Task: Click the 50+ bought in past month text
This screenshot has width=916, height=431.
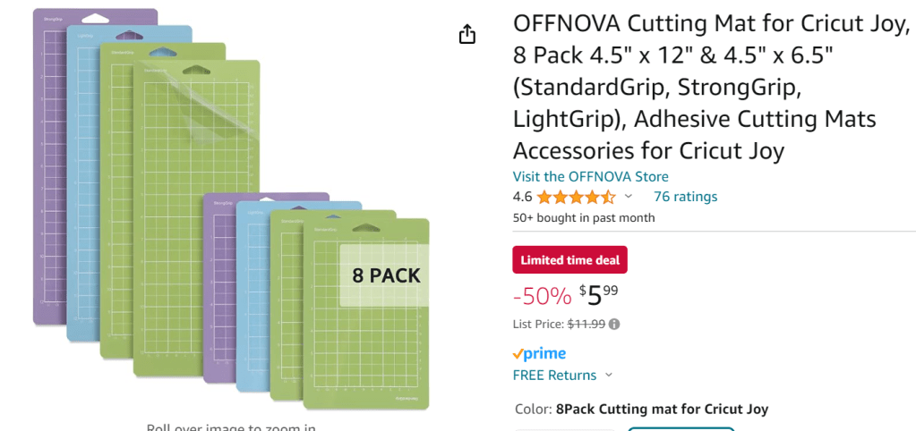Action: coord(583,217)
